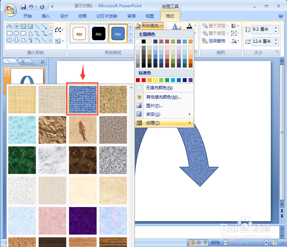Close the slides thumbnail pane
Viewport: 287px width, 247px height.
42,62
